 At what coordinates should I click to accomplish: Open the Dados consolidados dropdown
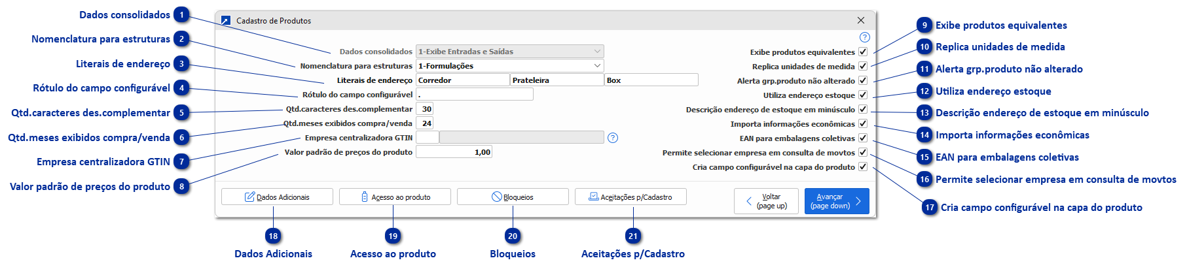pos(510,52)
